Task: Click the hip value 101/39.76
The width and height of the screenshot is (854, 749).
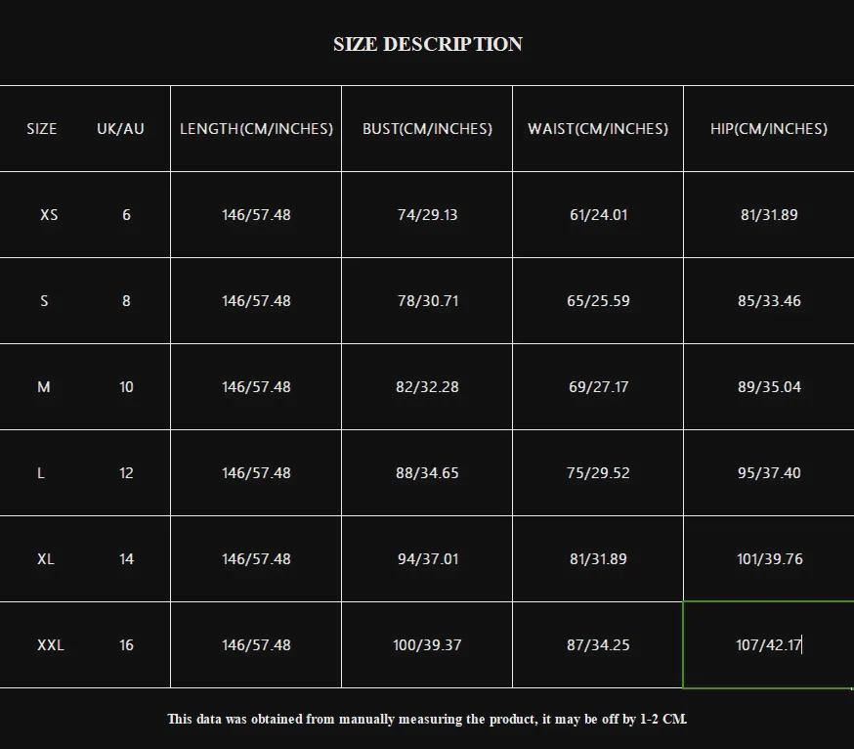Action: 769,559
